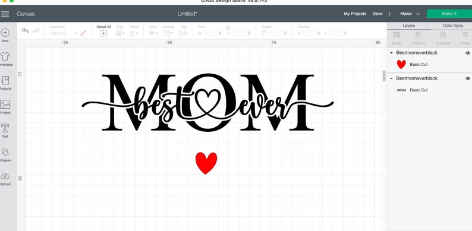Viewport: 472px width, 231px height.
Task: Click the Operation line color swatch
Action: pos(83,33)
